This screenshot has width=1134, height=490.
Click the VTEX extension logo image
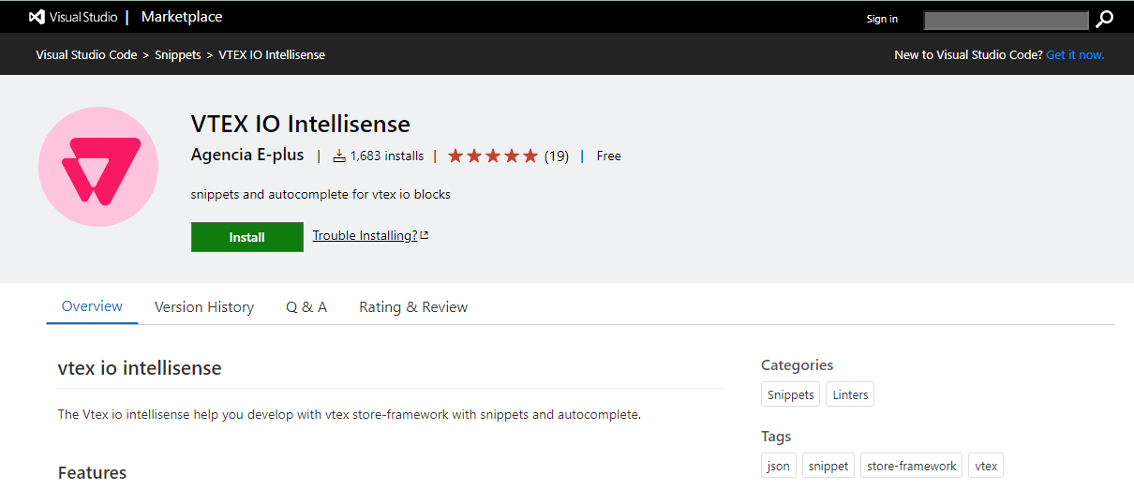pos(98,167)
